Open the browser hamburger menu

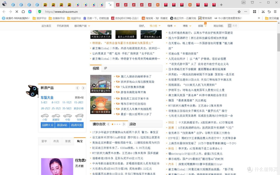click(275, 12)
